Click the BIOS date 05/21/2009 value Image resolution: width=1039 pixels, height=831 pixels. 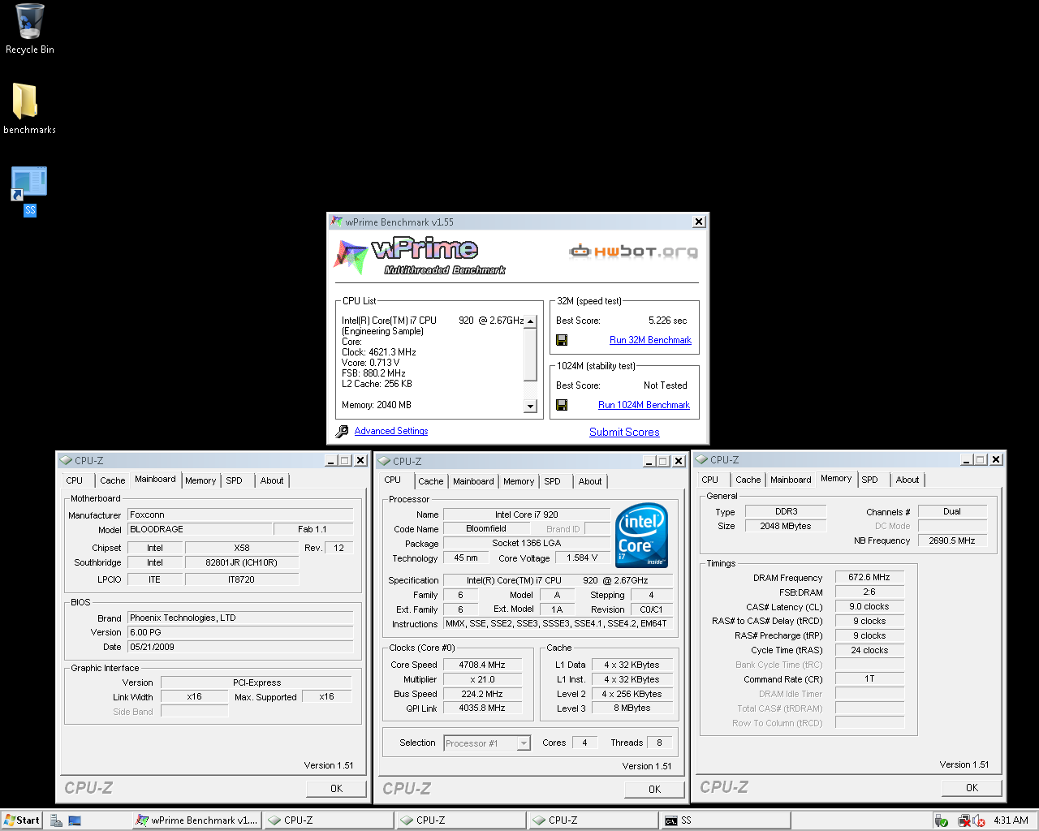[240, 647]
